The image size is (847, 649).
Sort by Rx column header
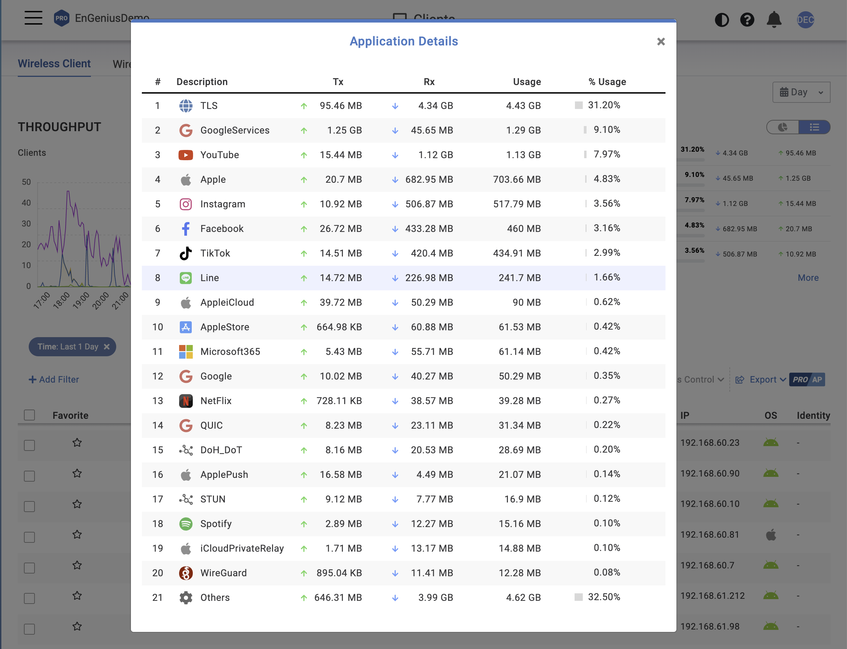point(429,82)
